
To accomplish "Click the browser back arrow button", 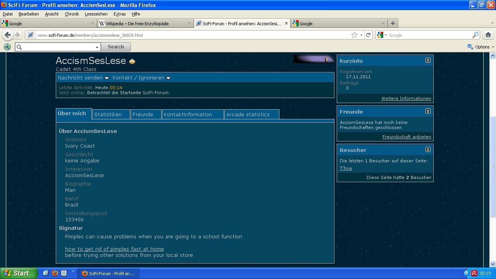I will click(7, 35).
